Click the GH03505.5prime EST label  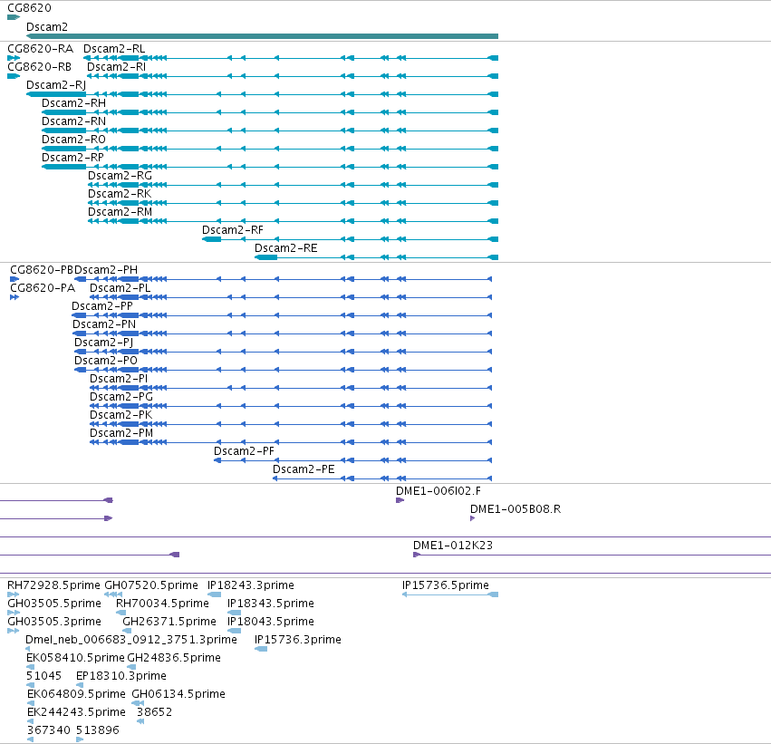(54, 604)
